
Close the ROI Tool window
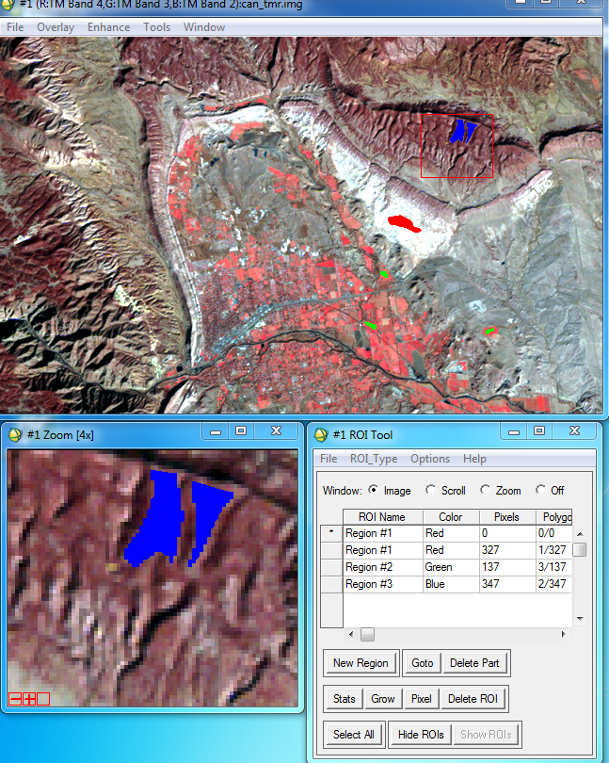click(x=574, y=431)
